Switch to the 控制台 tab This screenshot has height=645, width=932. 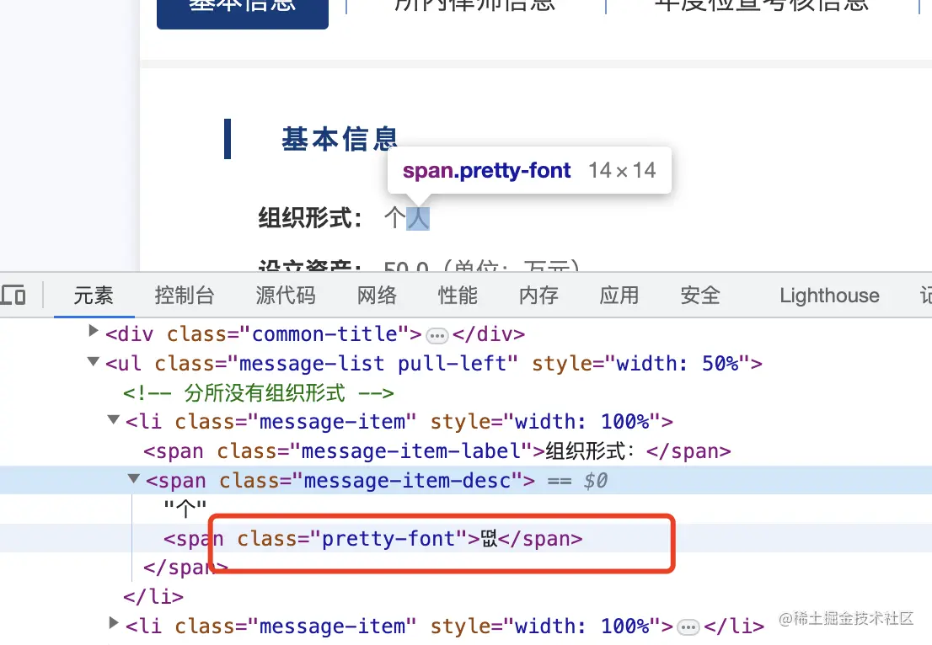coord(185,296)
